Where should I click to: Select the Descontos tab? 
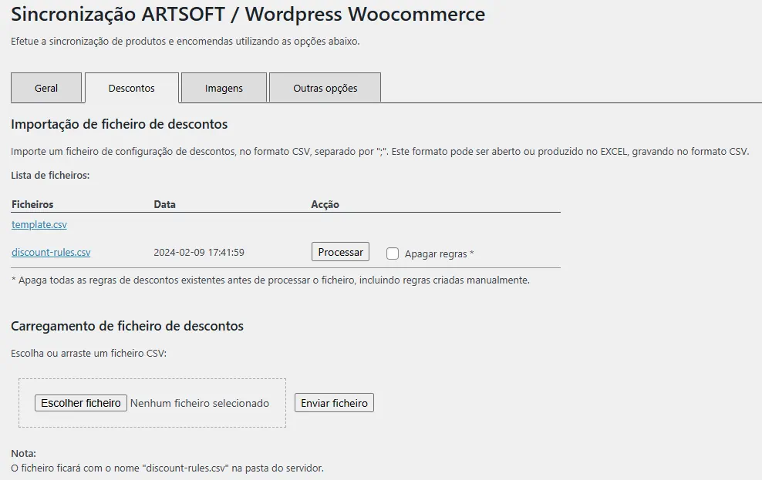(132, 88)
